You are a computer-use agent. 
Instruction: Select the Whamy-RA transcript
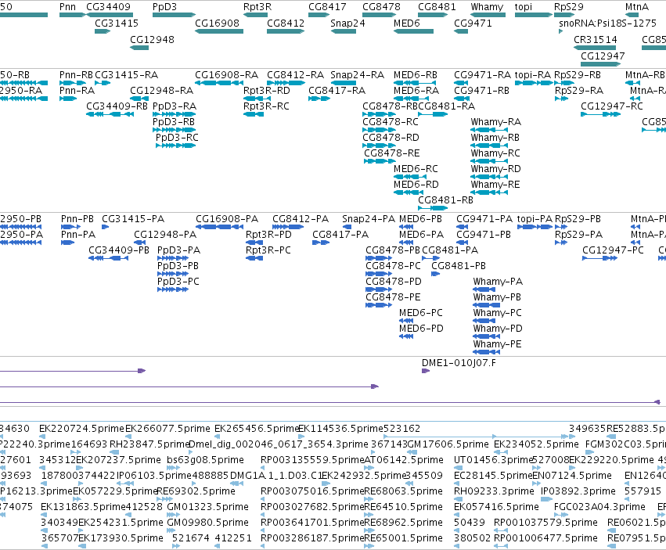[489, 130]
